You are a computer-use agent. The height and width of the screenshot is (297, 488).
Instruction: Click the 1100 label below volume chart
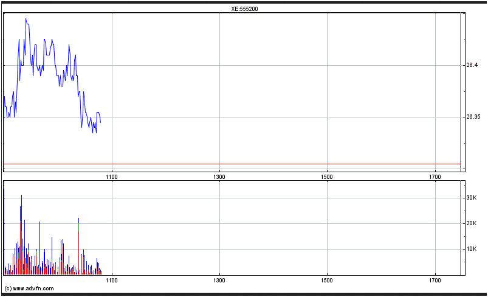tap(112, 280)
